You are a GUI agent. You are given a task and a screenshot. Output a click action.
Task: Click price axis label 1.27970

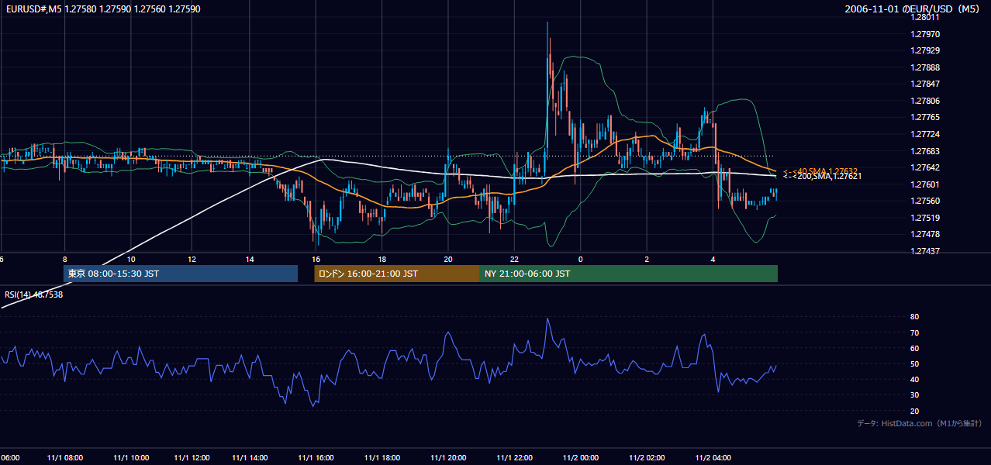tap(925, 34)
